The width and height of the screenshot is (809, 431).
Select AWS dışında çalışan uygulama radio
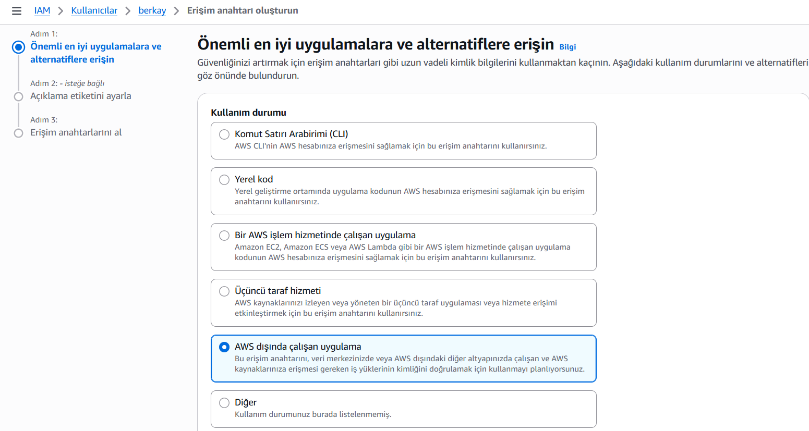pyautogui.click(x=224, y=347)
